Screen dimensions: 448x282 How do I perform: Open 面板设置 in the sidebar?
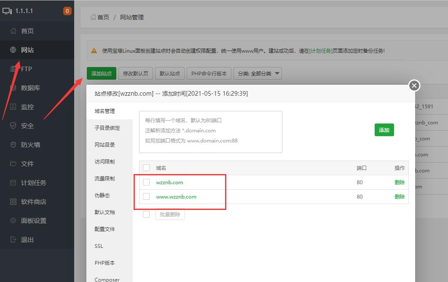point(33,220)
